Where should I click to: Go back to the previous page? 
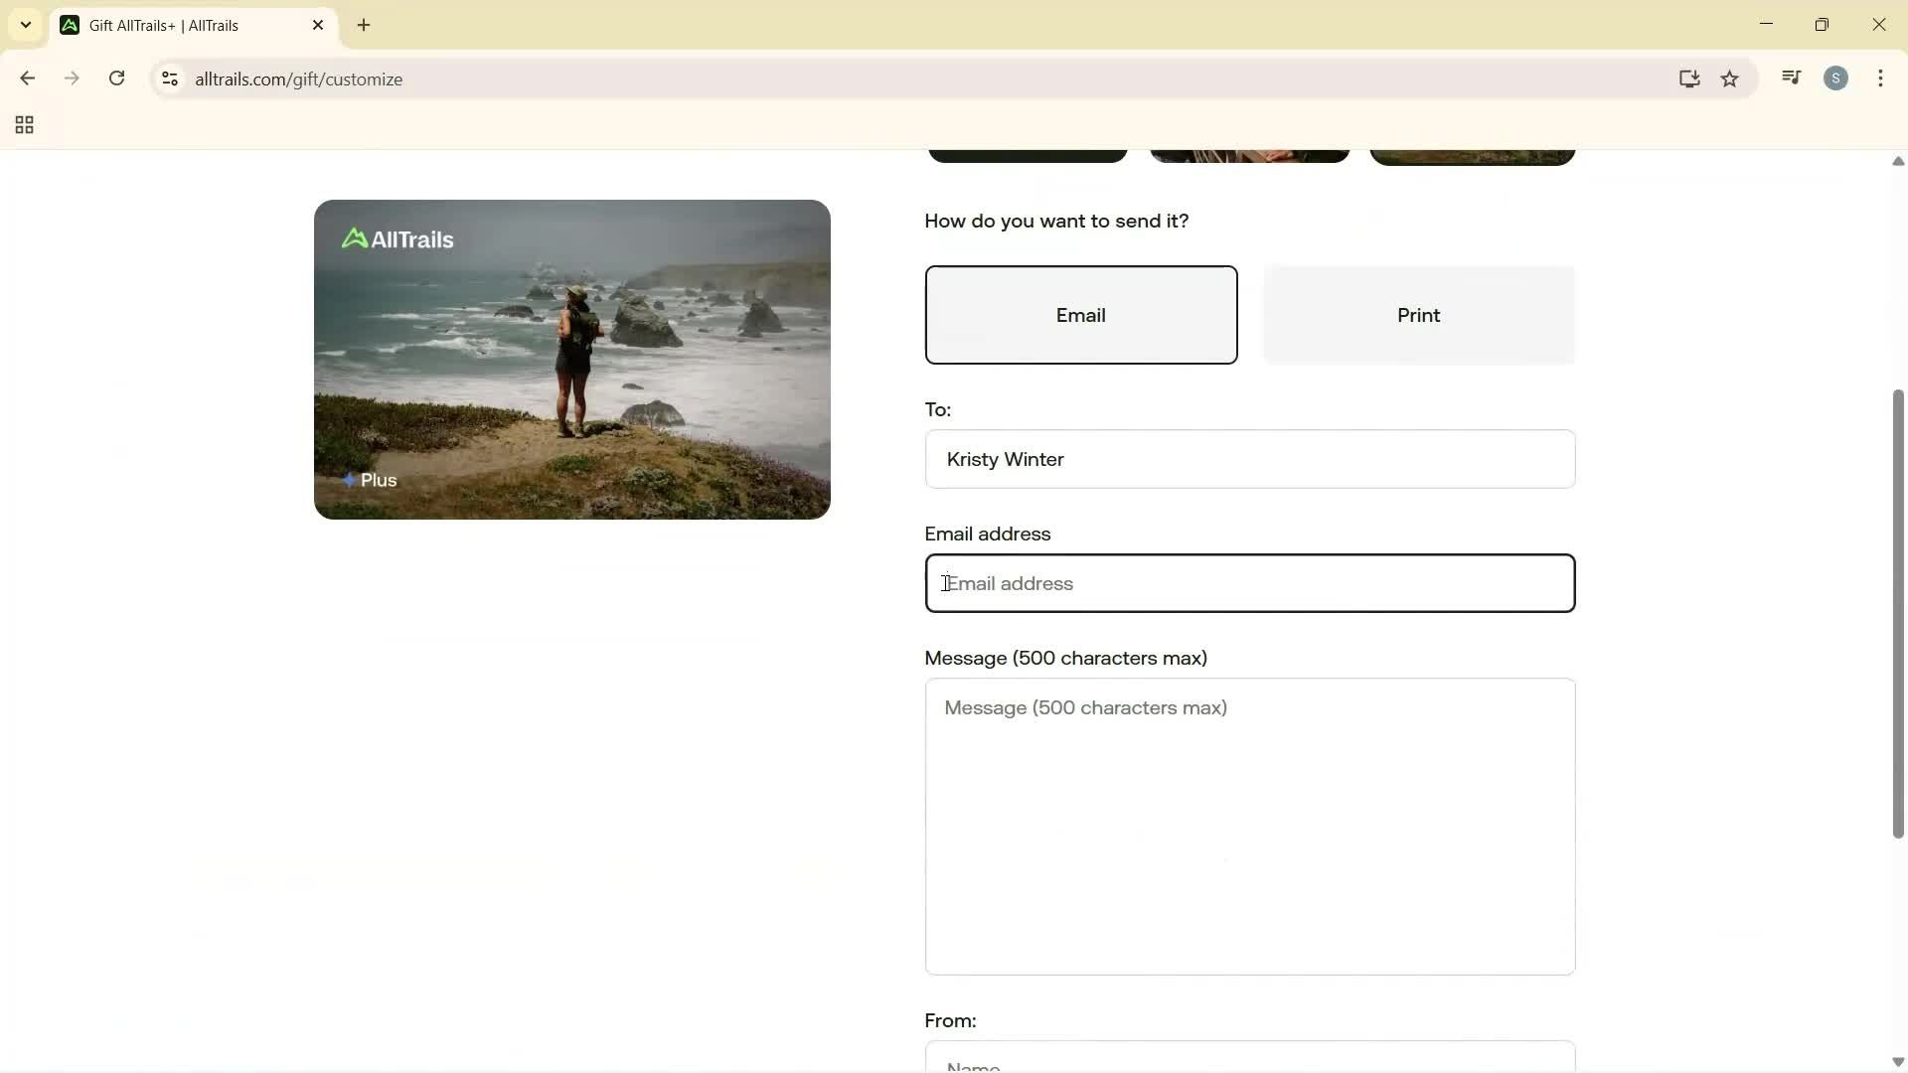pyautogui.click(x=27, y=78)
